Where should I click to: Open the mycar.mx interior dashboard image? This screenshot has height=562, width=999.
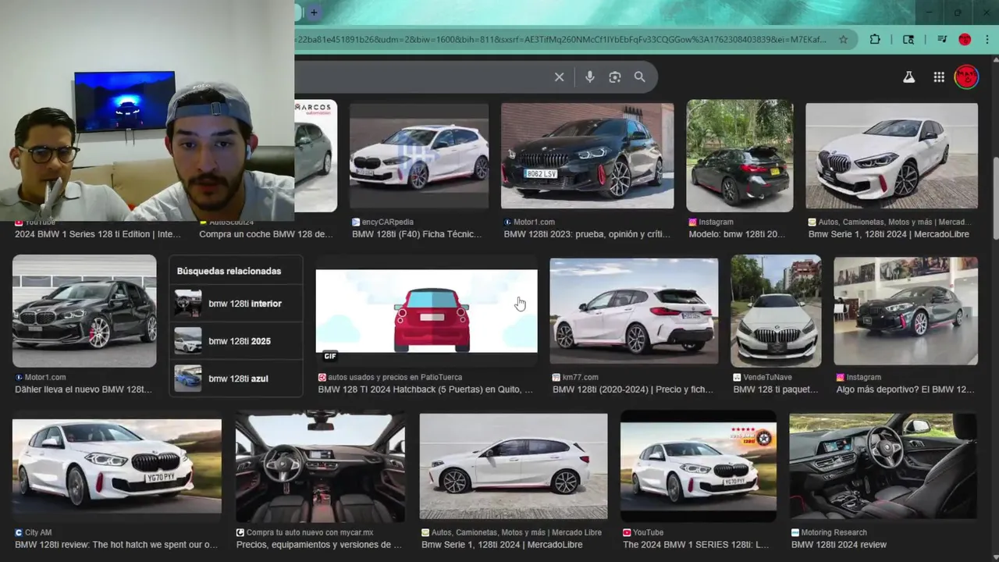[x=320, y=466]
